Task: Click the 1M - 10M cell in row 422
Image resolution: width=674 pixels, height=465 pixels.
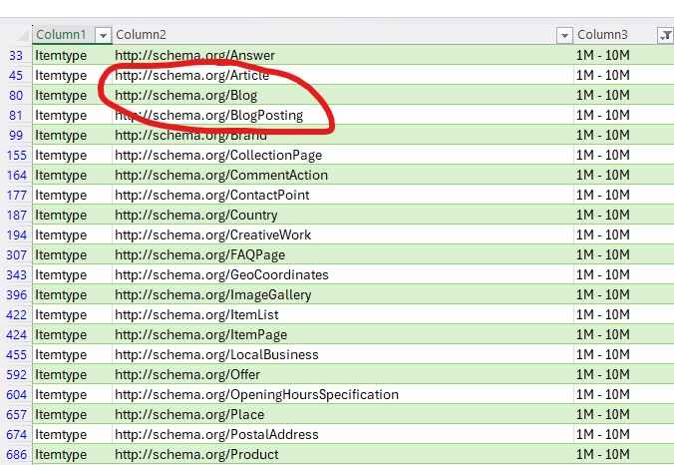Action: point(624,314)
